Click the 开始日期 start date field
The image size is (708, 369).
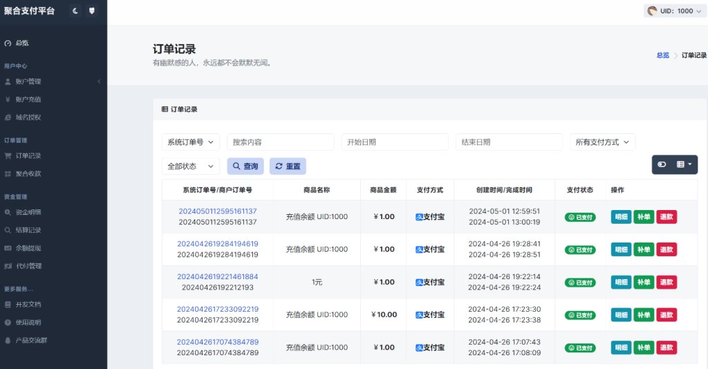395,142
